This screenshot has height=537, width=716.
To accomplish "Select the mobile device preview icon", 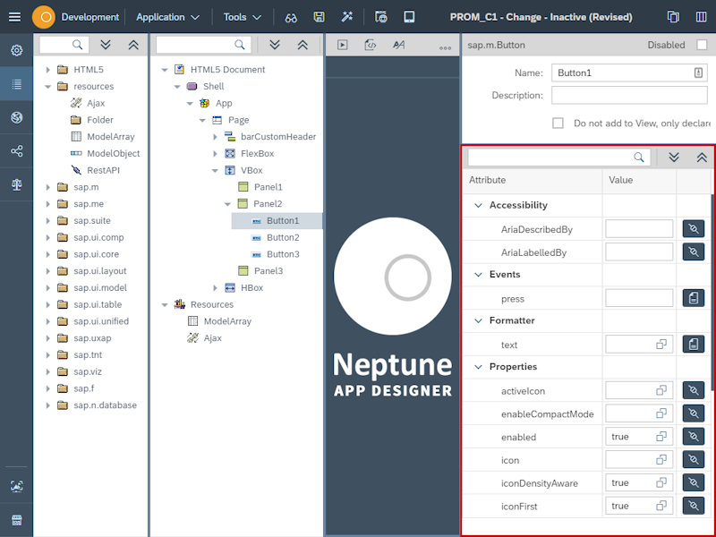I will tap(409, 16).
